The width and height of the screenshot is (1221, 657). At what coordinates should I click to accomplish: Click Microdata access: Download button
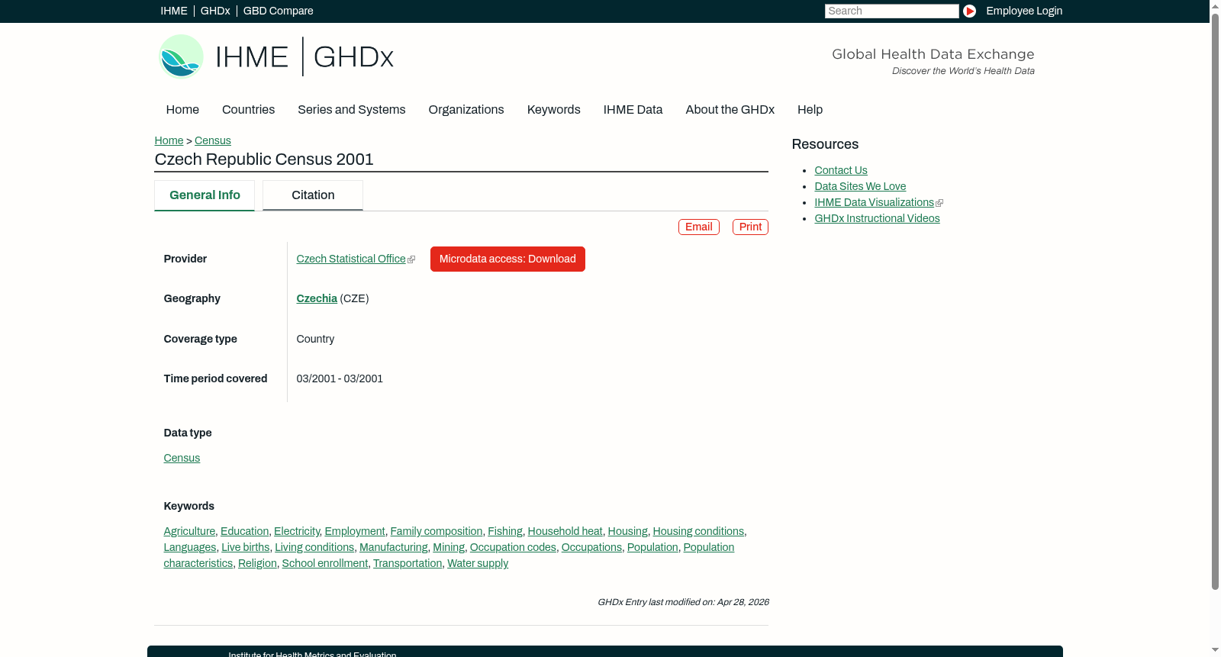point(507,259)
